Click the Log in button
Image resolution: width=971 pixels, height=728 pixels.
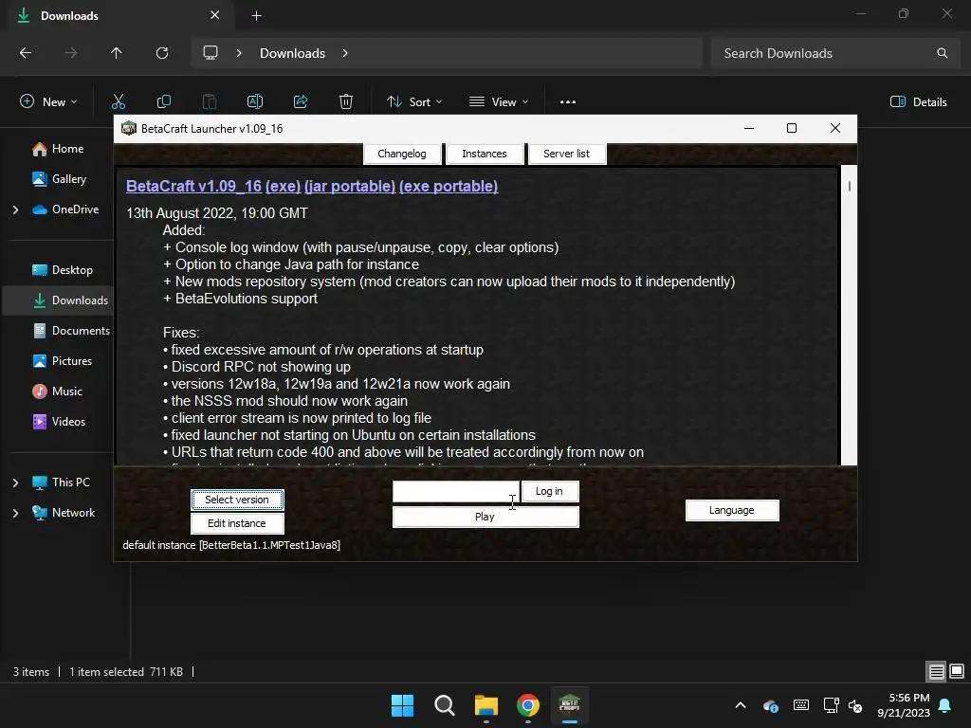550,491
